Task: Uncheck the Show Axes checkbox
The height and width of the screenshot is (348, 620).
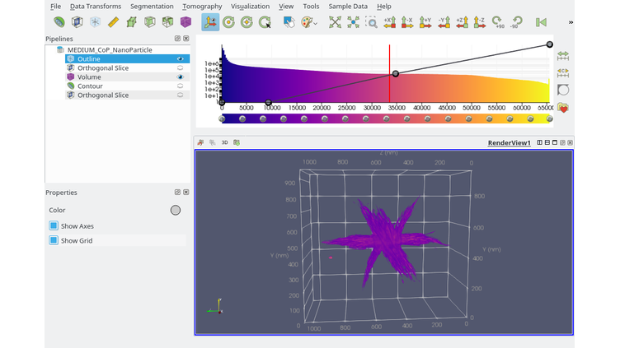Action: pyautogui.click(x=54, y=225)
